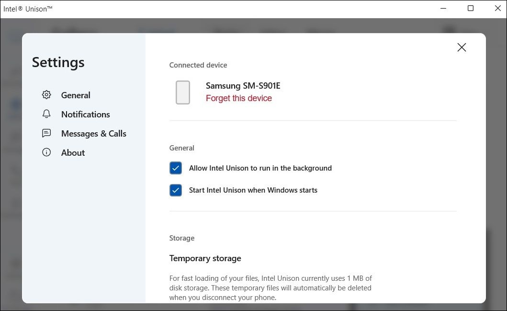507x311 pixels.
Task: Click the Samsung phone device icon
Action: pyautogui.click(x=183, y=92)
